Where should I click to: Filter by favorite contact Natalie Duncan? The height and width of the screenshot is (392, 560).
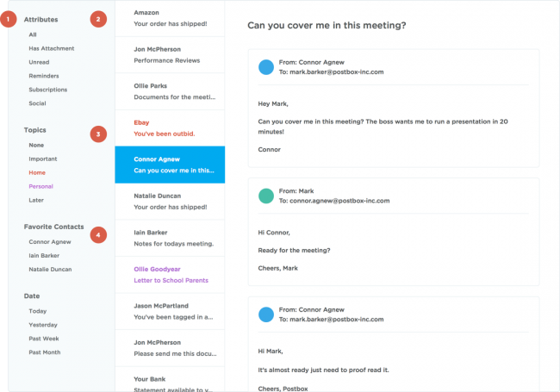50,269
